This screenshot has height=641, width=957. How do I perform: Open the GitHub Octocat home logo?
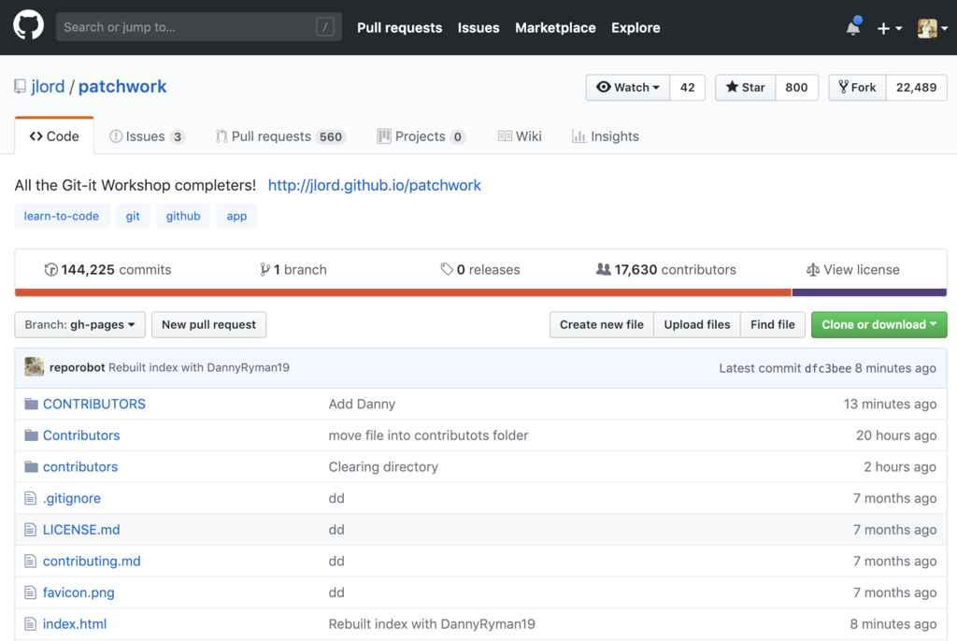(28, 26)
